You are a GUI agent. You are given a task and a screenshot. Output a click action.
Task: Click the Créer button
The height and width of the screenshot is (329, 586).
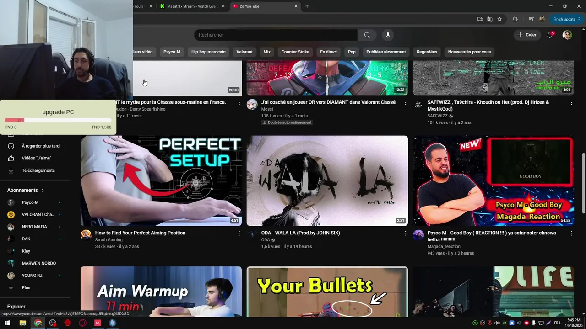[x=526, y=35]
